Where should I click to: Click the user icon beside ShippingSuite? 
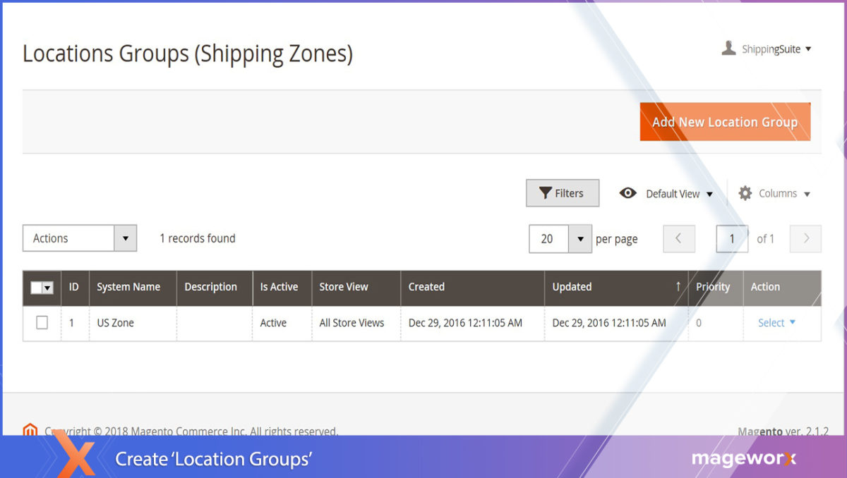coord(728,48)
